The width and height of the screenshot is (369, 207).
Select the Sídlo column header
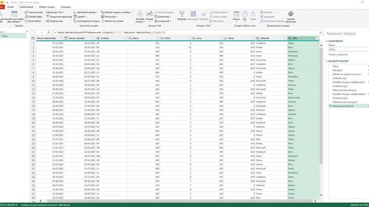tap(303, 39)
